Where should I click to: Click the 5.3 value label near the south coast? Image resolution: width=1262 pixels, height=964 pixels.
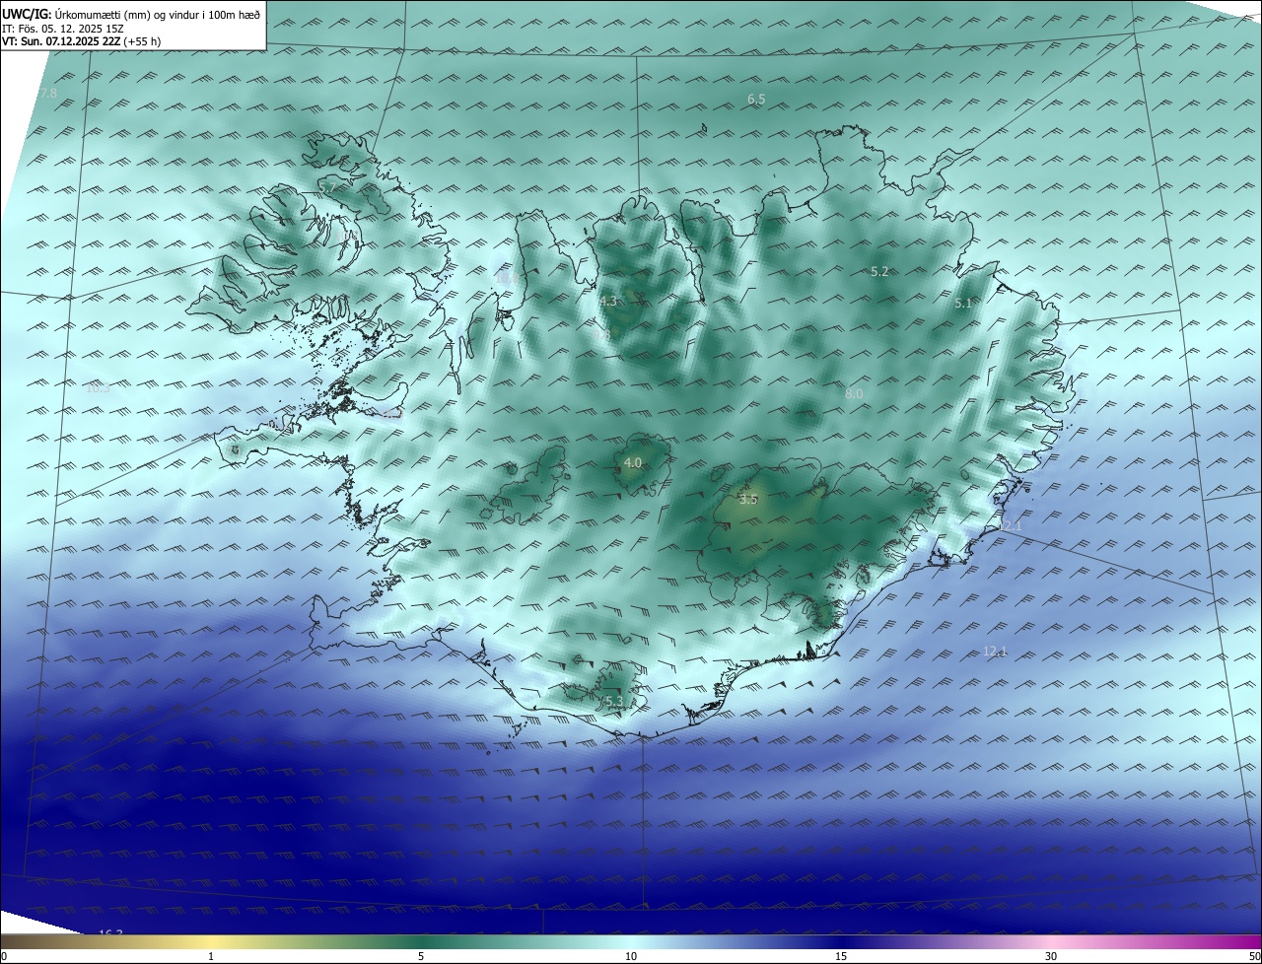coord(614,702)
